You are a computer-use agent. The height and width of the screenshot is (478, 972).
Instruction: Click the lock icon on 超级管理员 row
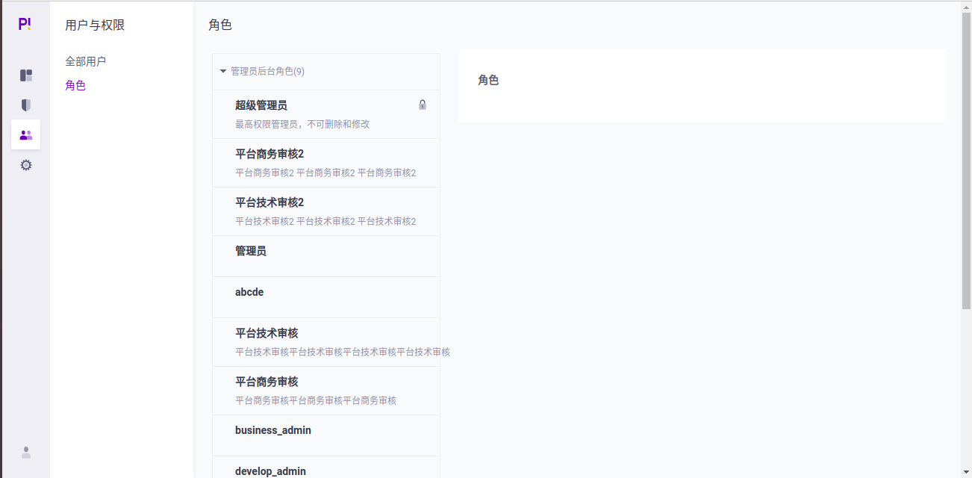pyautogui.click(x=423, y=105)
